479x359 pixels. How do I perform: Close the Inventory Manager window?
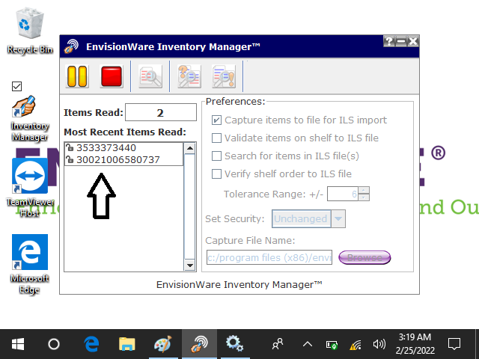pyautogui.click(x=412, y=41)
